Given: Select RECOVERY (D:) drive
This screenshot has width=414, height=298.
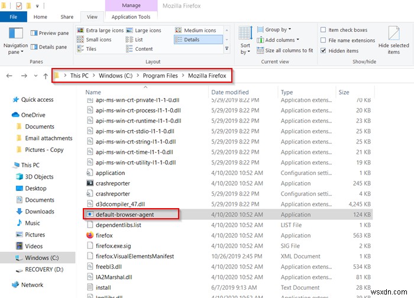Looking at the screenshot, I should 40,269.
